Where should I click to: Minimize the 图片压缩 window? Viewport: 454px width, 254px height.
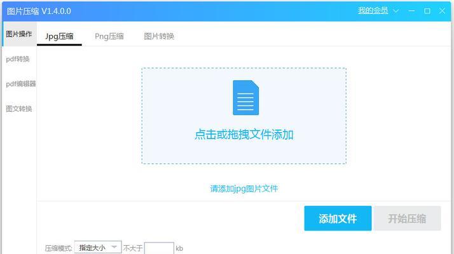click(x=411, y=11)
